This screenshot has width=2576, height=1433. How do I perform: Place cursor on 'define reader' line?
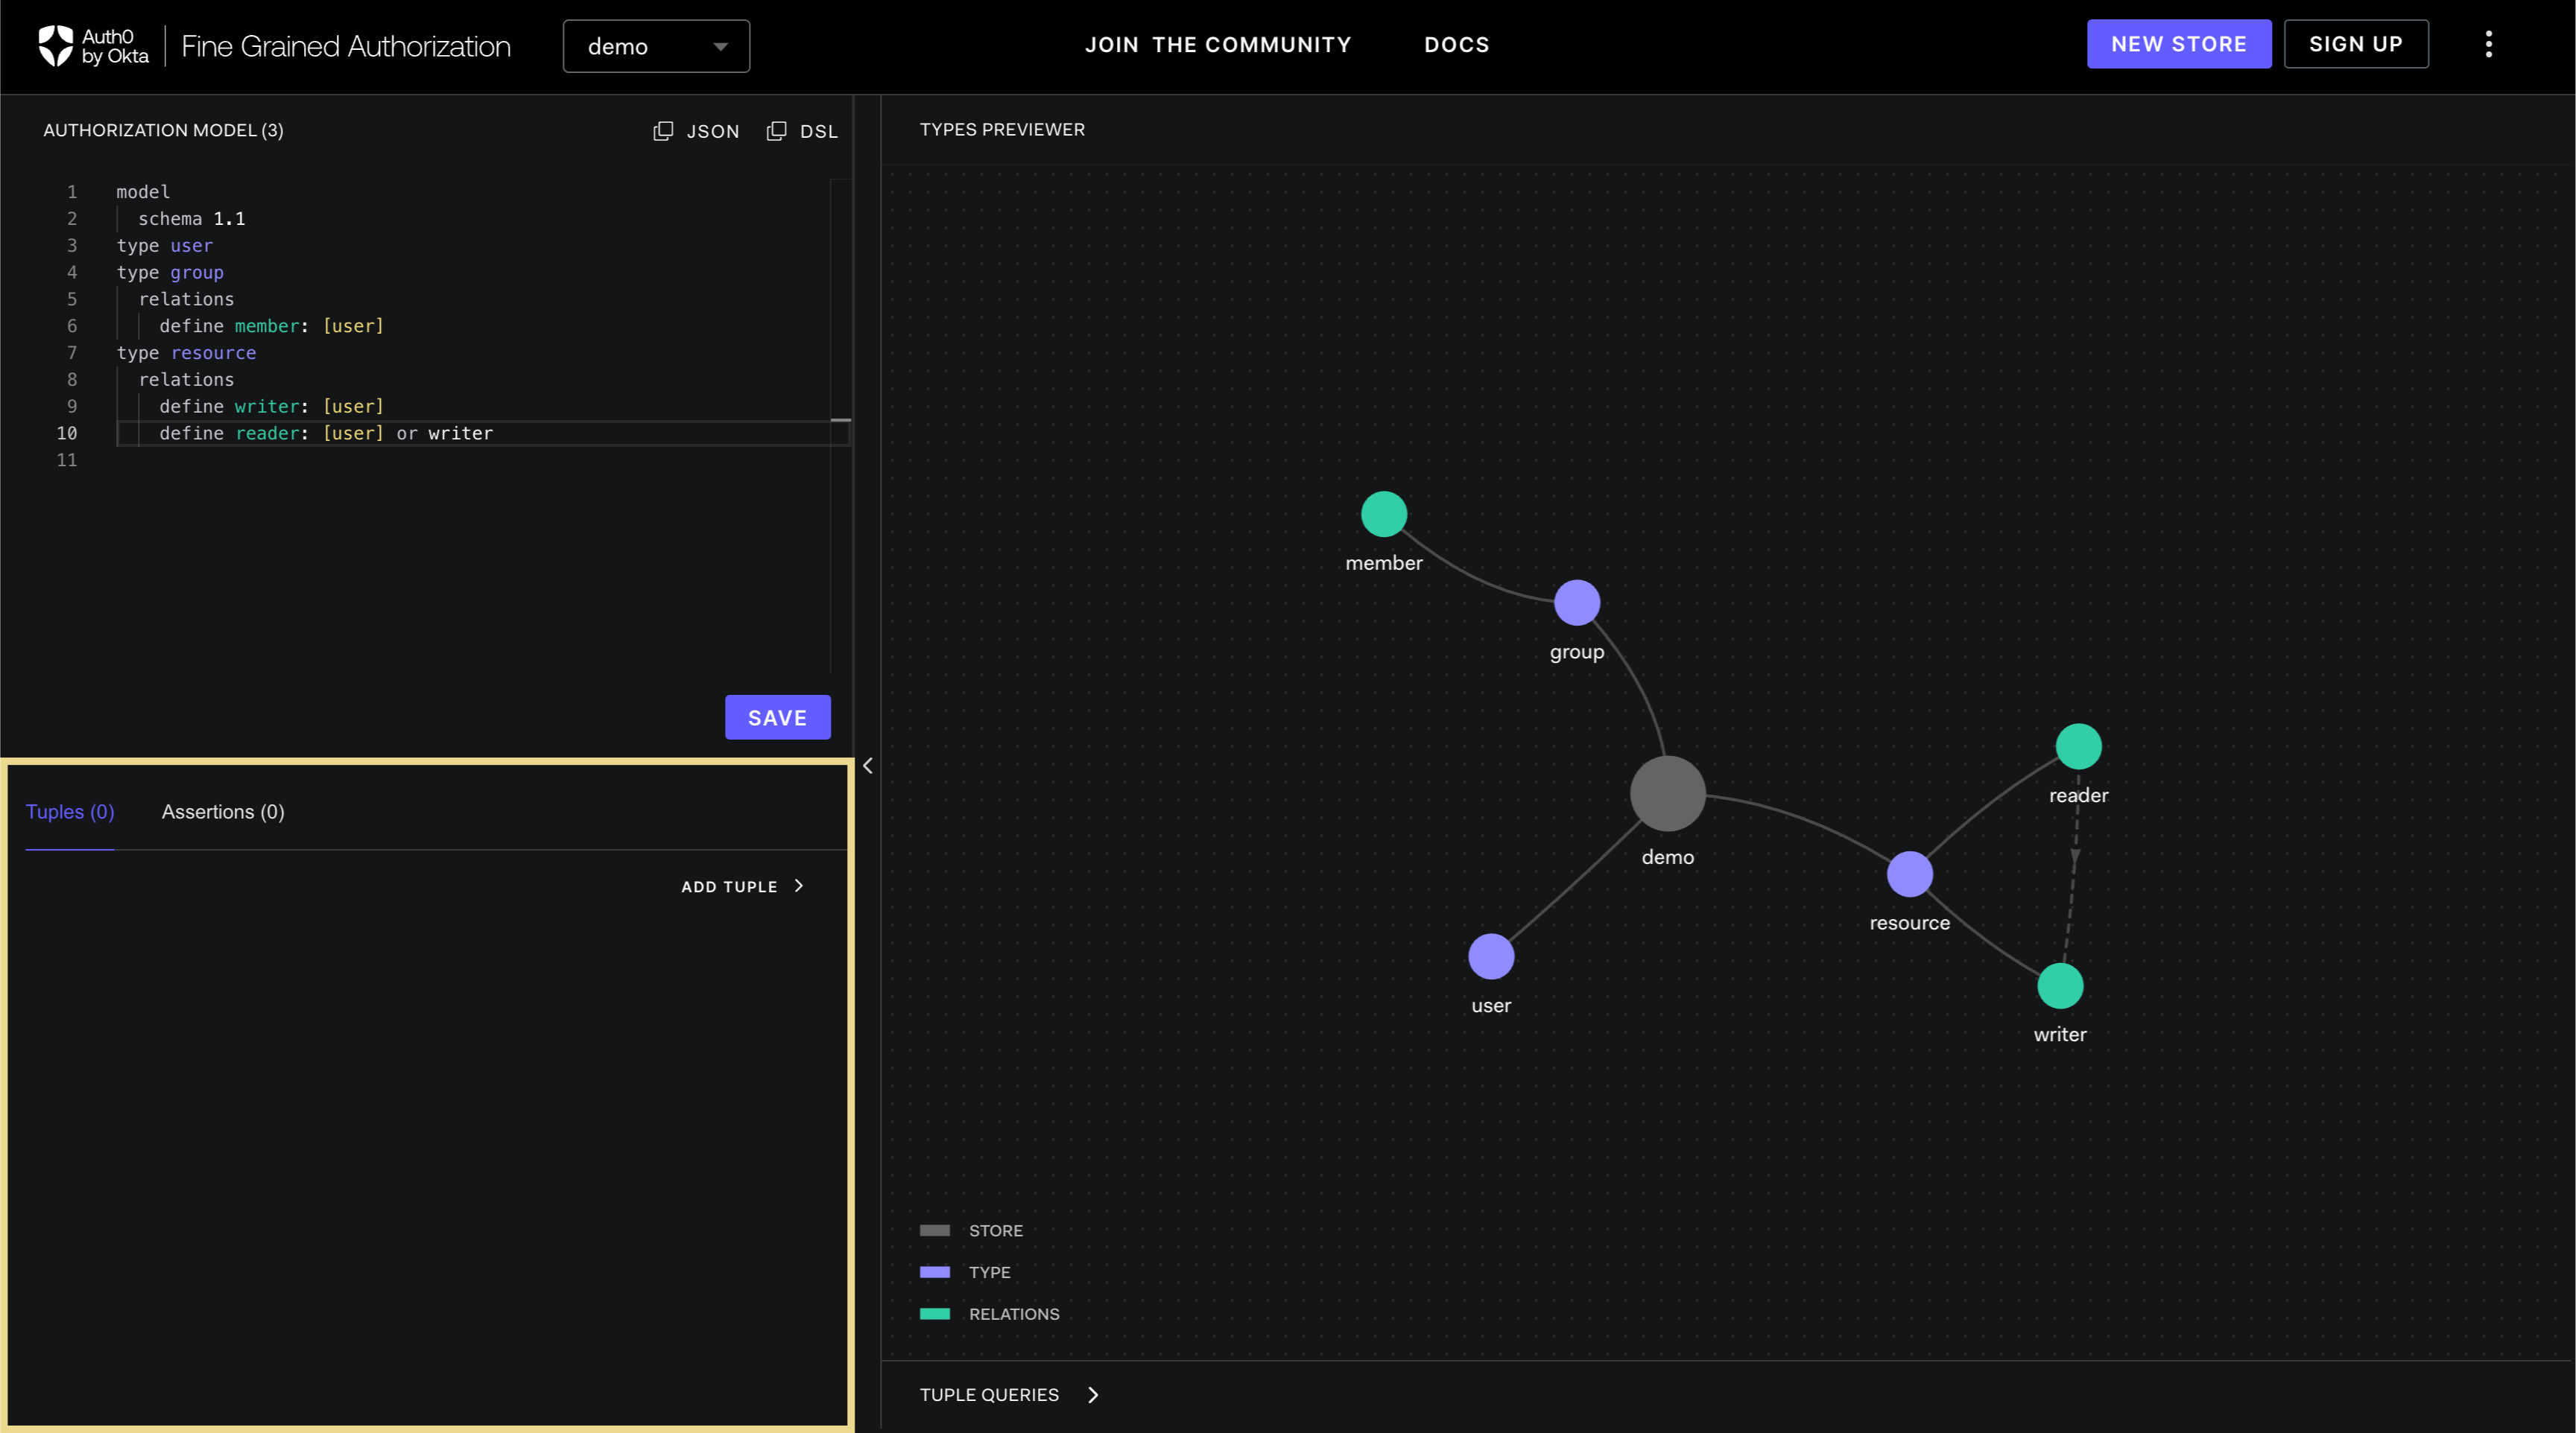pos(326,433)
